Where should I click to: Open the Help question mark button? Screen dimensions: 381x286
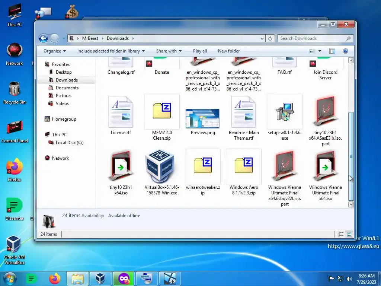coord(346,51)
